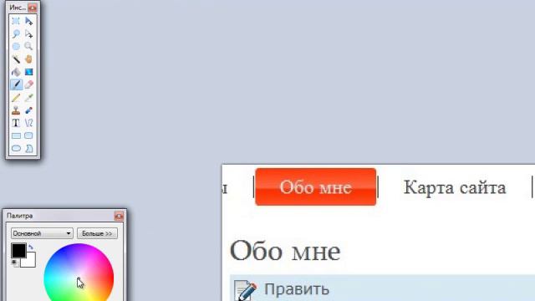Image resolution: width=535 pixels, height=301 pixels.
Task: Pick the Move Selection tool
Action: (x=29, y=33)
